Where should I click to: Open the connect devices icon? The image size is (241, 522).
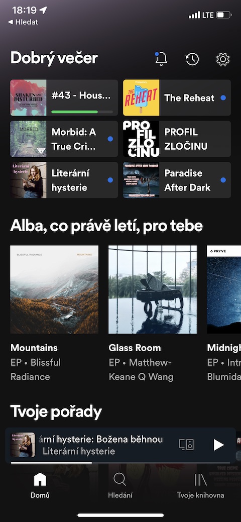click(x=186, y=445)
